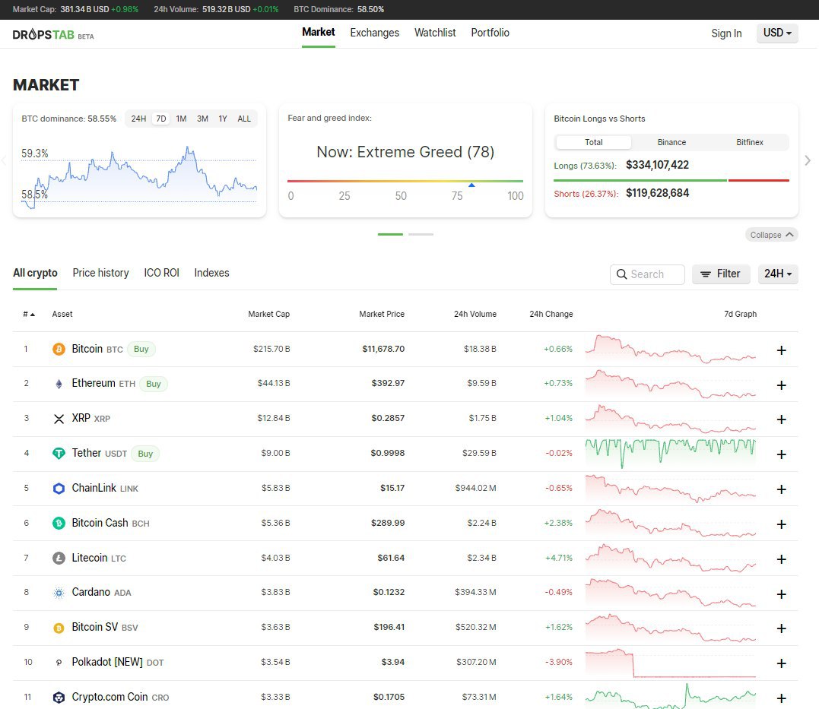The image size is (819, 709).
Task: Click the ChainLink hexagon icon
Action: pos(59,489)
